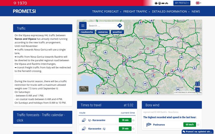Click the Podnanos station name
This screenshot has width=215, height=134.
(x=159, y=124)
